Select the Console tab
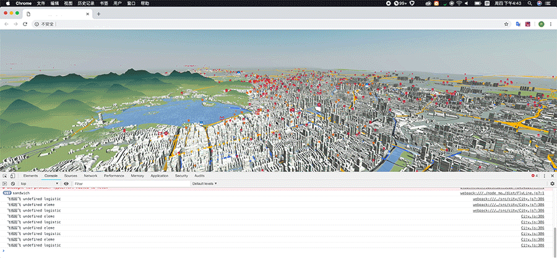557x258 pixels. tap(51, 176)
